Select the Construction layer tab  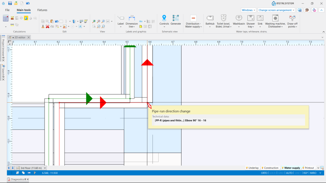[x=271, y=168]
